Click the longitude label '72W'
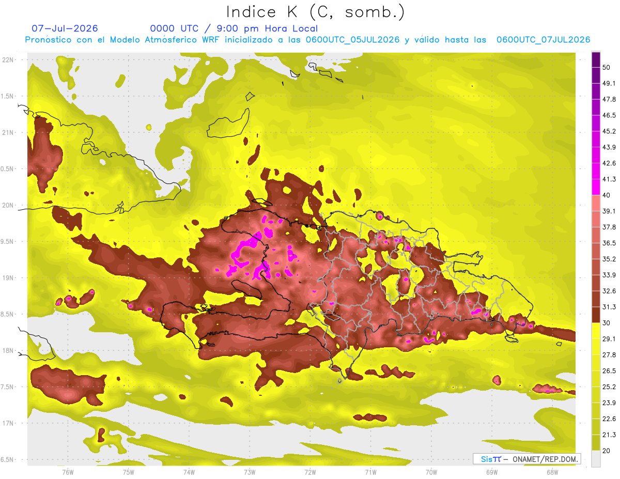Screen dimensions: 620x479 [310, 472]
